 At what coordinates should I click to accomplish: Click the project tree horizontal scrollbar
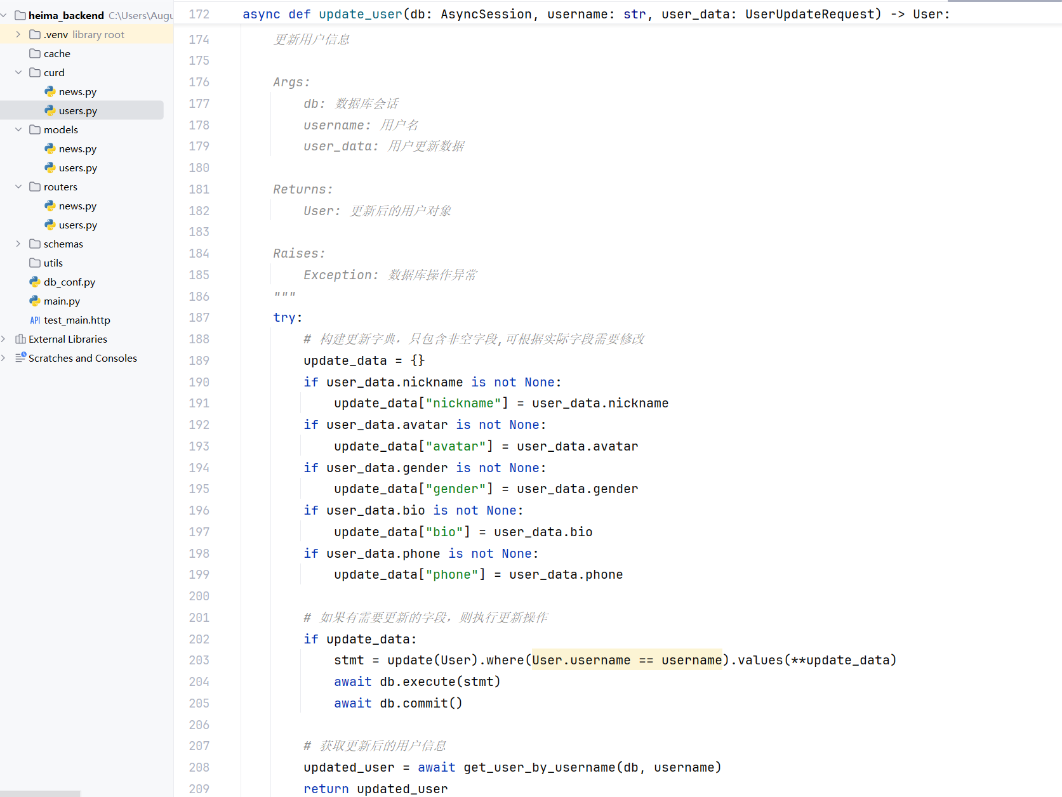[x=40, y=793]
